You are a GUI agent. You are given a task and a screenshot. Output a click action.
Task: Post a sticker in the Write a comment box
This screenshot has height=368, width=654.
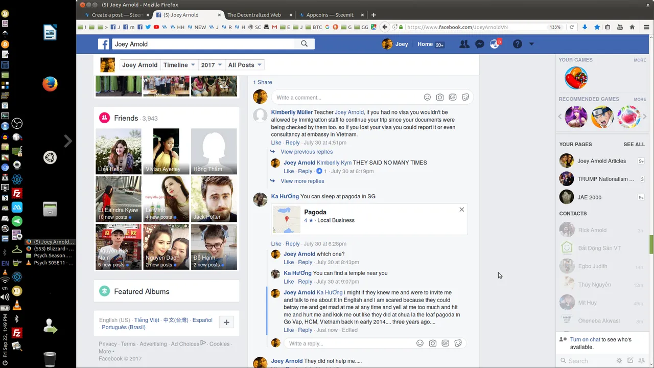pyautogui.click(x=465, y=97)
